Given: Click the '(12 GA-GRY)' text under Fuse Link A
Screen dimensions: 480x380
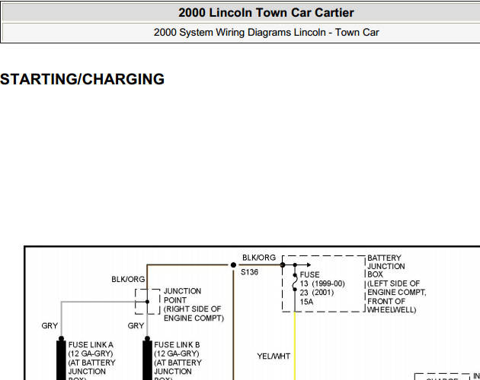Looking at the screenshot, I should coord(91,353).
